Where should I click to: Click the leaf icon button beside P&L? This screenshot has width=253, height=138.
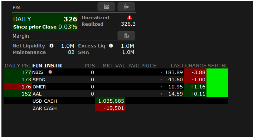[x=126, y=7]
